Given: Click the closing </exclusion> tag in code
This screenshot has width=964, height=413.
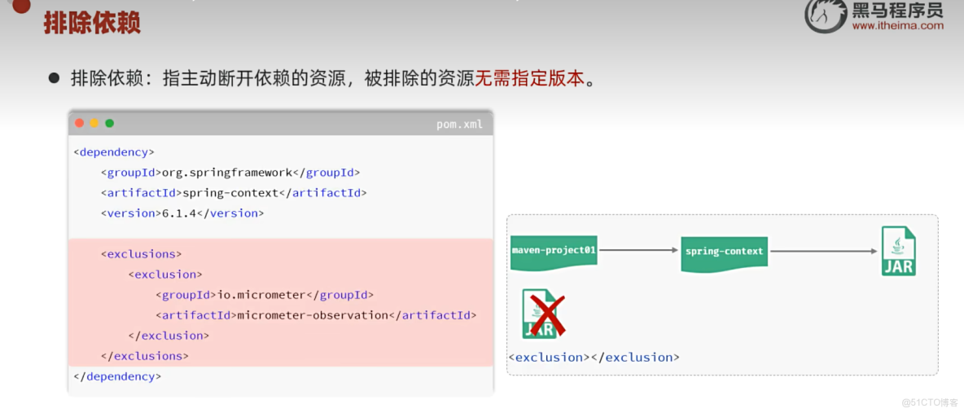Looking at the screenshot, I should coord(169,336).
